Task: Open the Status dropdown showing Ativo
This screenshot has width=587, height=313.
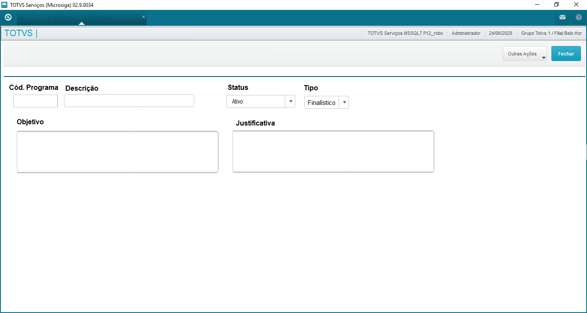Action: [x=261, y=101]
